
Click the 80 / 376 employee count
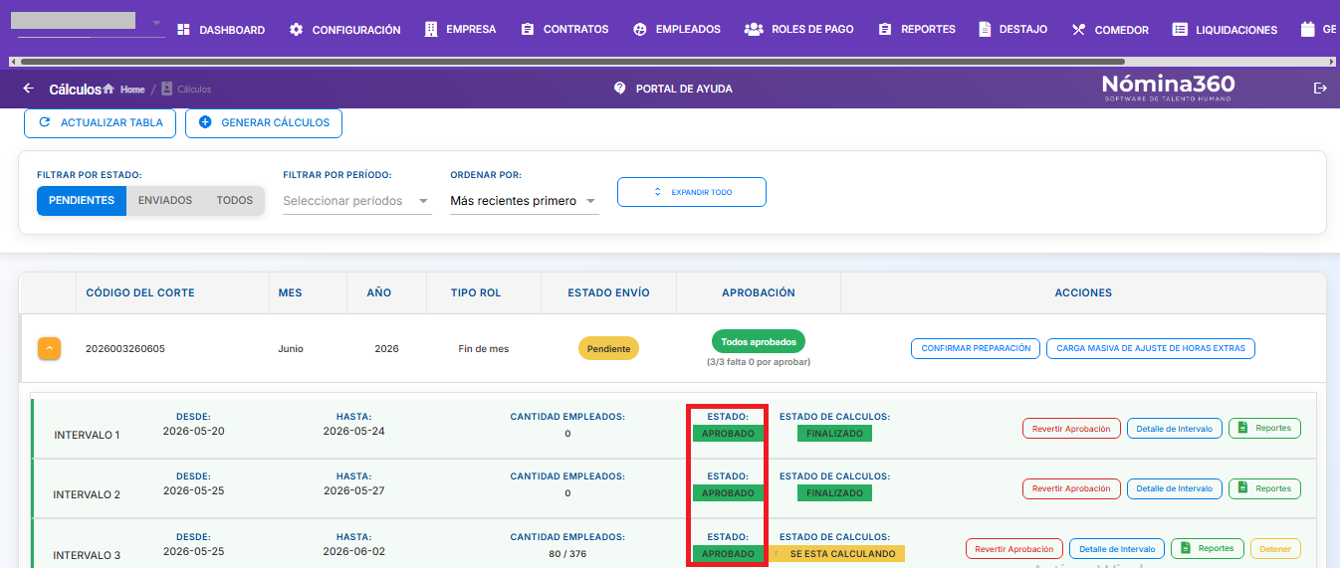click(x=567, y=553)
